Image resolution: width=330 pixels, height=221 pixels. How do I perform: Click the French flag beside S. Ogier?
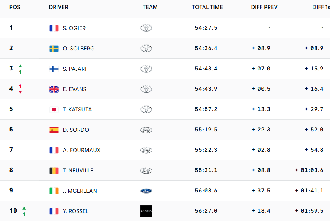pyautogui.click(x=54, y=28)
